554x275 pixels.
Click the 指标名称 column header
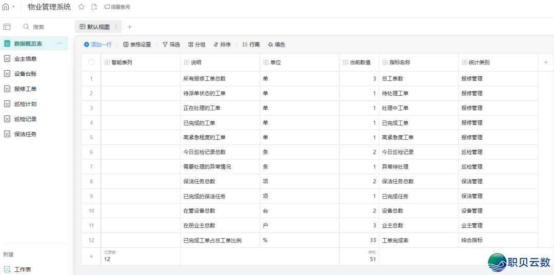coord(419,62)
